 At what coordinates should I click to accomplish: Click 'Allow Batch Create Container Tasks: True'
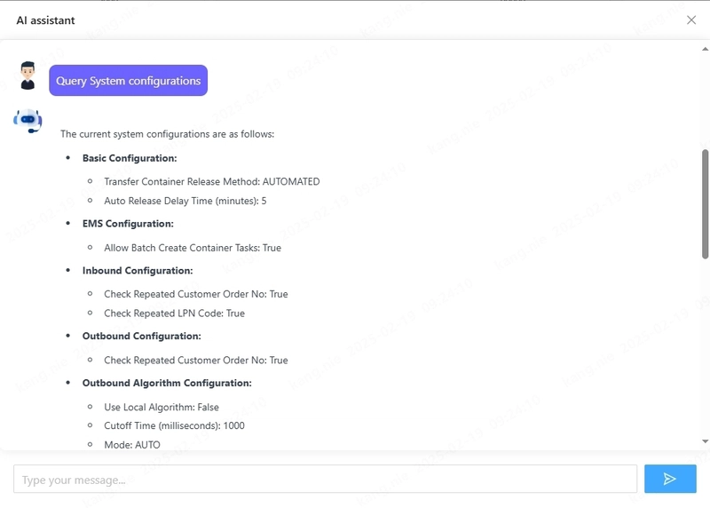pyautogui.click(x=193, y=248)
